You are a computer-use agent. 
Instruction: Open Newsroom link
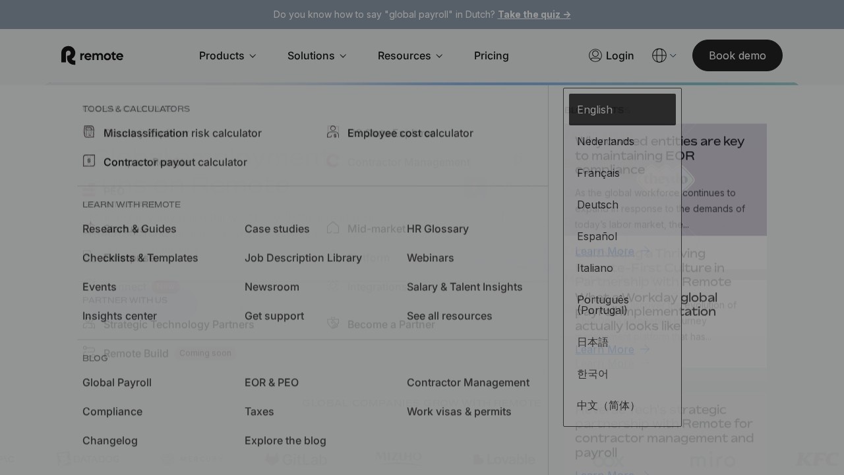point(272,286)
